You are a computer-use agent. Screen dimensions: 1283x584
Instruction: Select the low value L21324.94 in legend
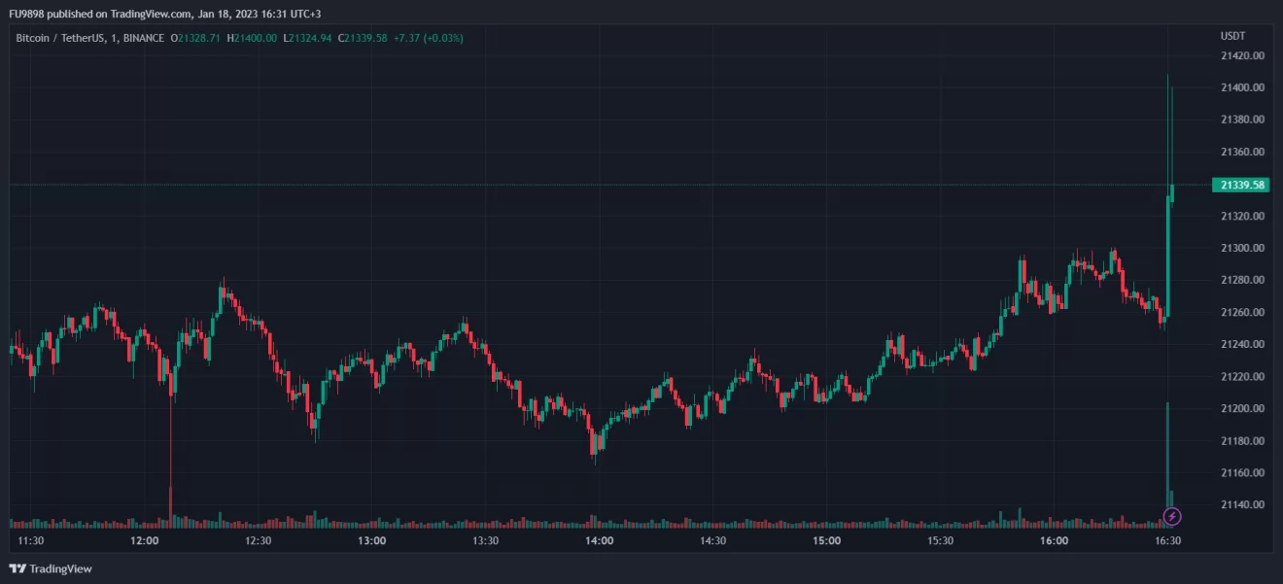click(308, 38)
